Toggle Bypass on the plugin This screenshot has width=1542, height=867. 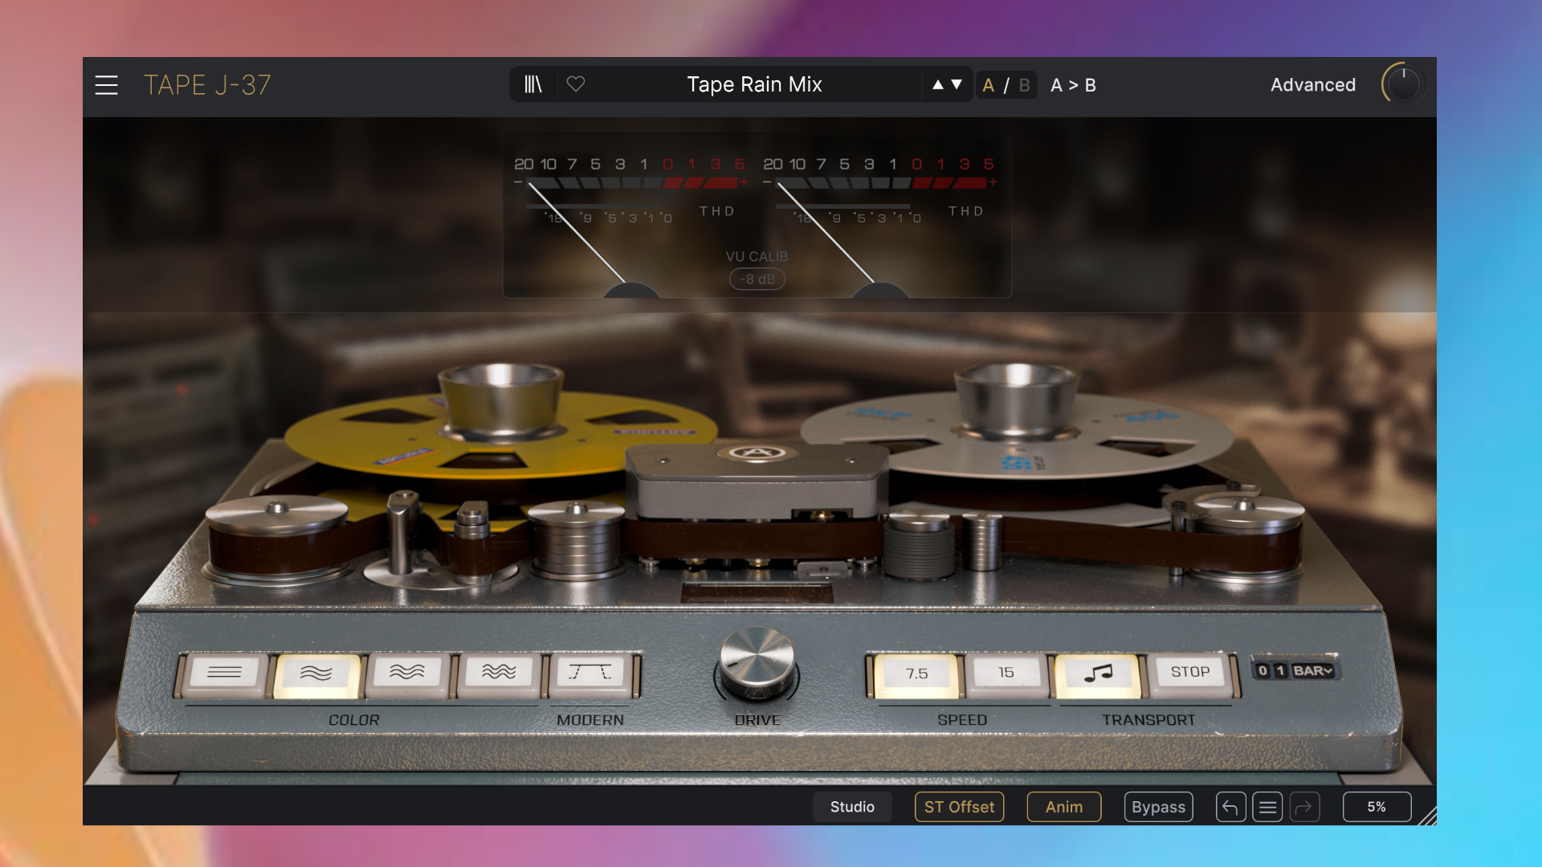pos(1158,807)
